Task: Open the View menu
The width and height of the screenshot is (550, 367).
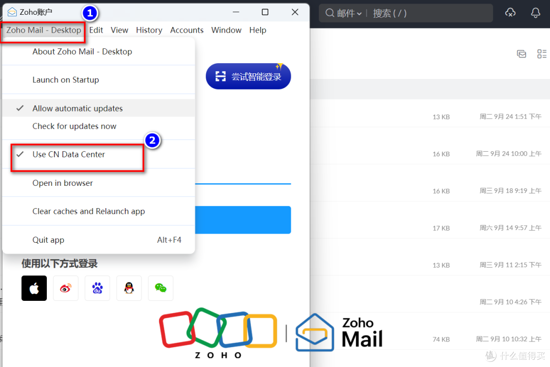Action: click(x=119, y=30)
